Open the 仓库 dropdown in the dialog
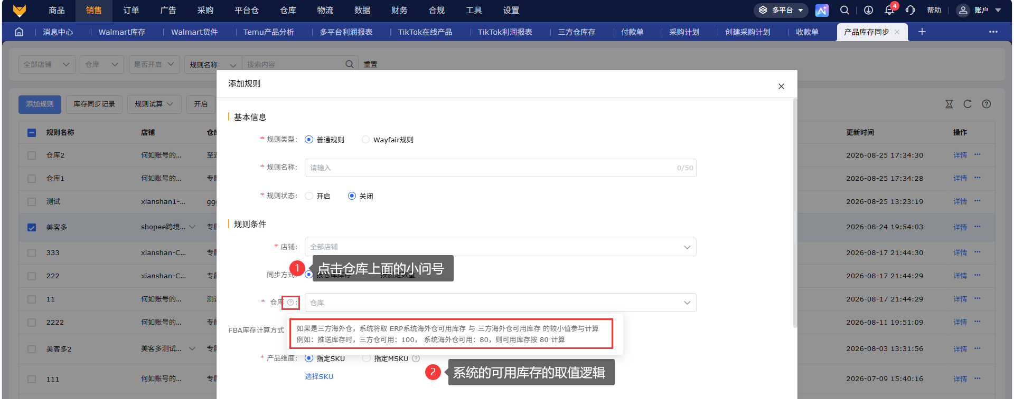1014x399 pixels. point(500,303)
